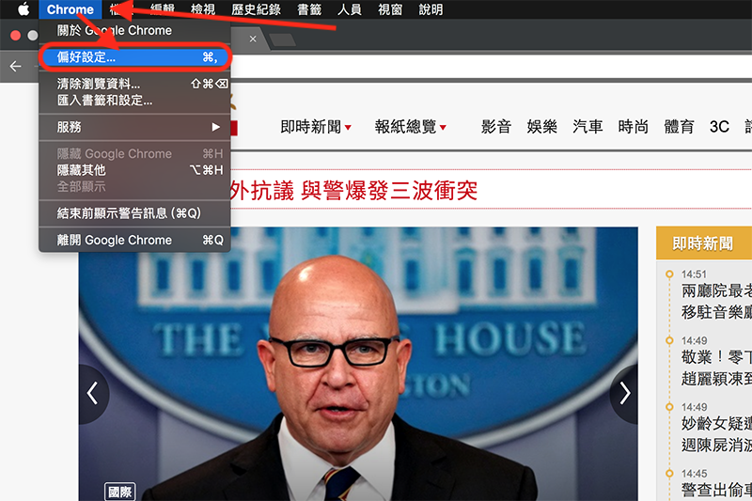The image size is (752, 501).
Task: Advance carousel with right arrow
Action: click(624, 393)
